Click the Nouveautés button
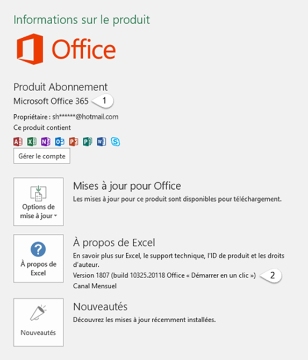 click(39, 322)
